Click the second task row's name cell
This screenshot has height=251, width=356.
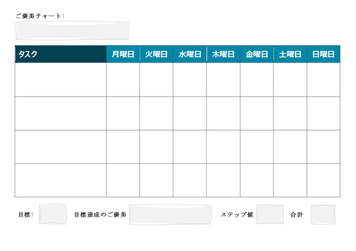coord(61,113)
